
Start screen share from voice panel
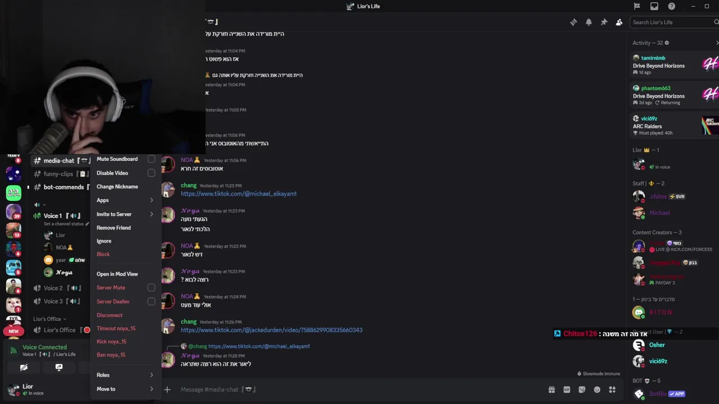point(59,368)
